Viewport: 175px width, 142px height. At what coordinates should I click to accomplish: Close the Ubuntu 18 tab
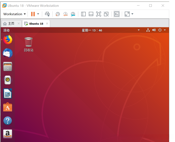(x=47, y=23)
